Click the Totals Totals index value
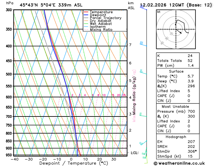The image size is (215, 166). (x=190, y=61)
